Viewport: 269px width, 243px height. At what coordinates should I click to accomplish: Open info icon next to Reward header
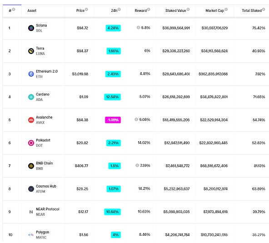click(149, 9)
